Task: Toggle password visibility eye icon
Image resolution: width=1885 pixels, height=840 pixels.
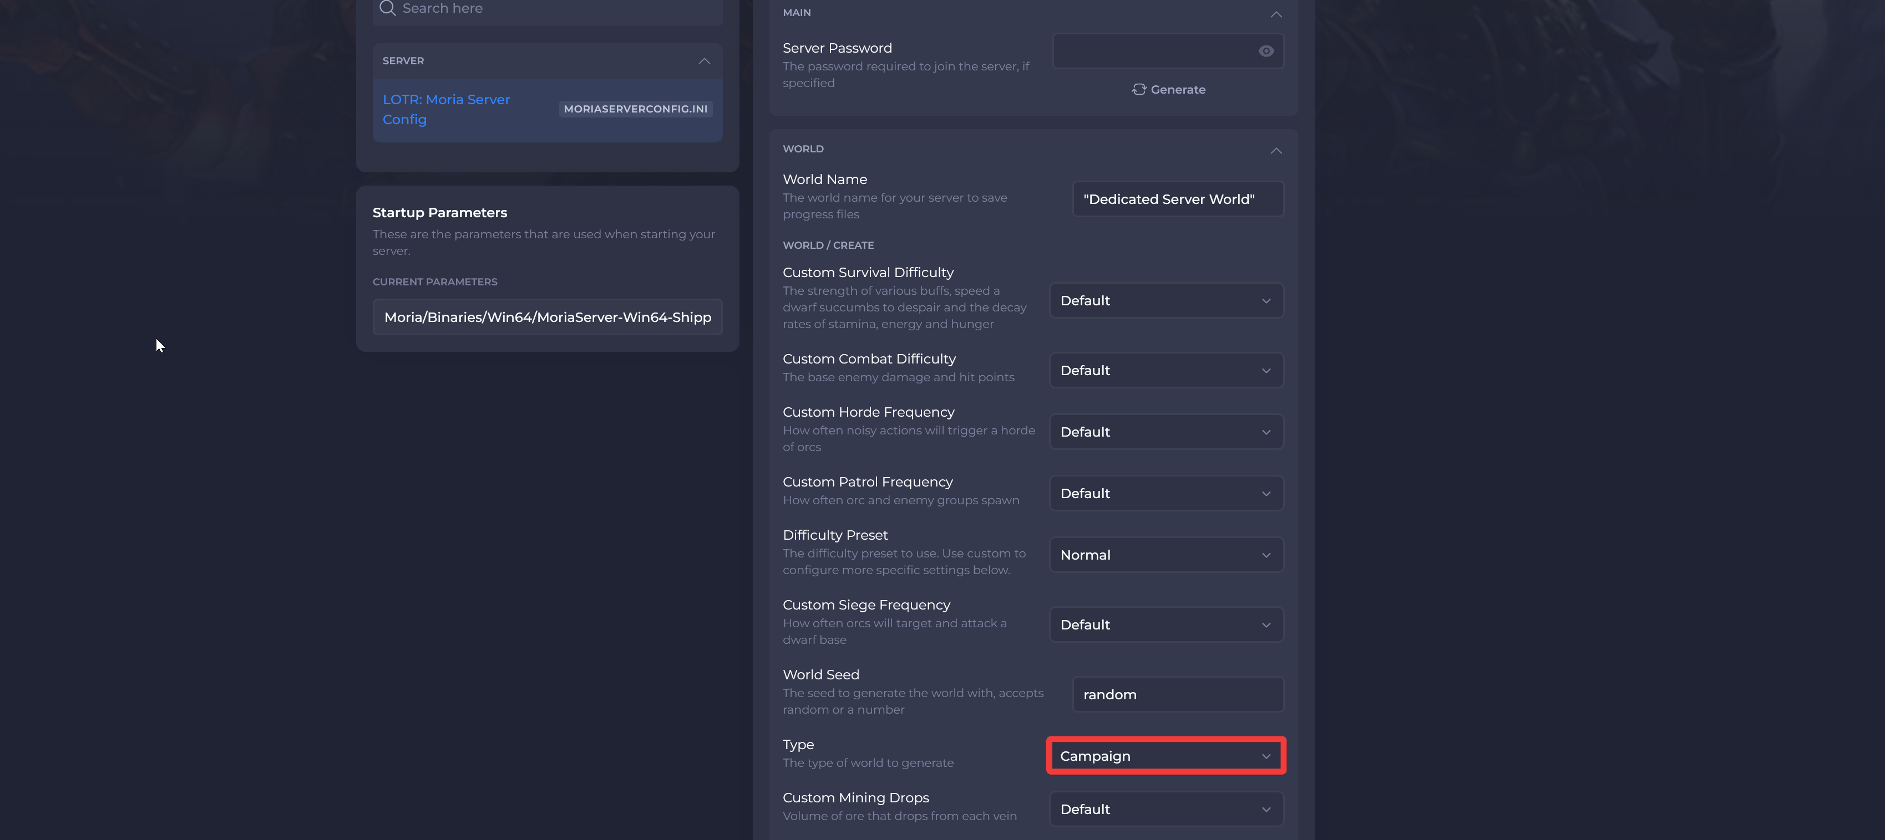Action: pos(1265,51)
